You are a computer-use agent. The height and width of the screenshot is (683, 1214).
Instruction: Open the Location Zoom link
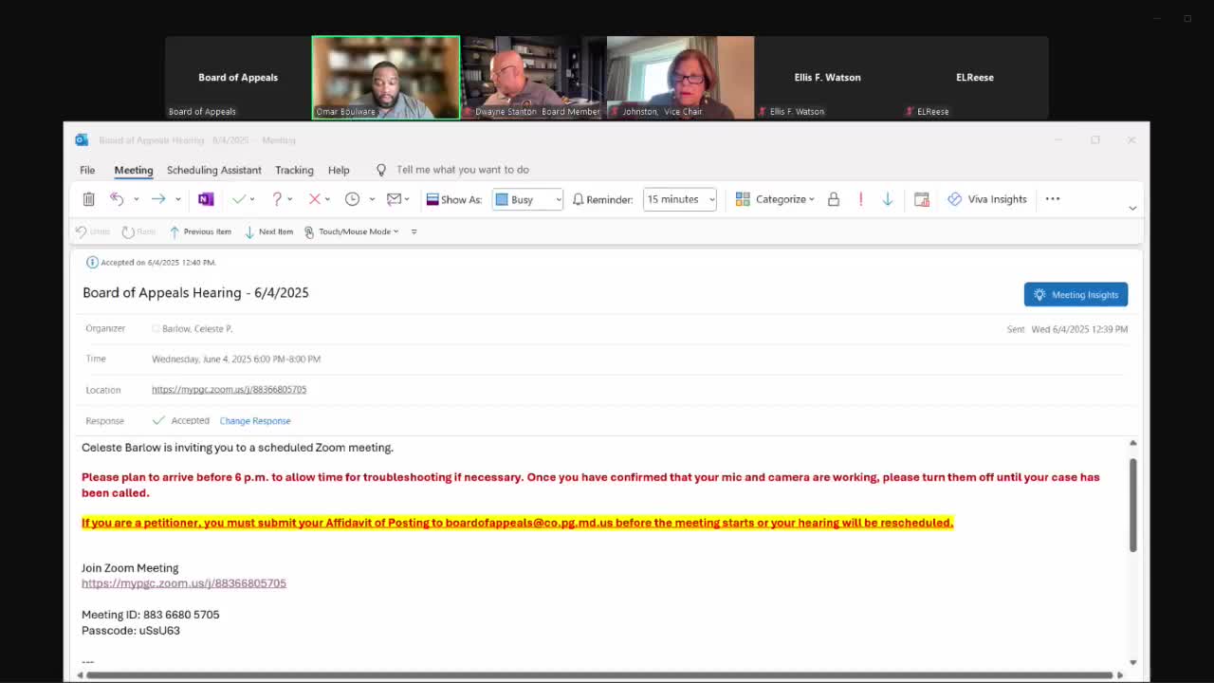coord(229,390)
